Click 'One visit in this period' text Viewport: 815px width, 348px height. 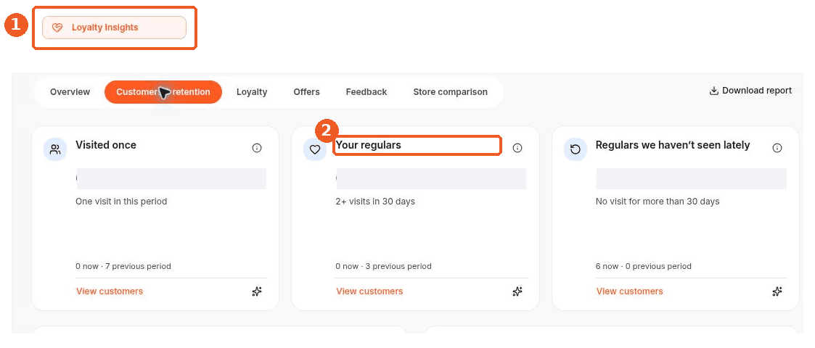tap(121, 201)
